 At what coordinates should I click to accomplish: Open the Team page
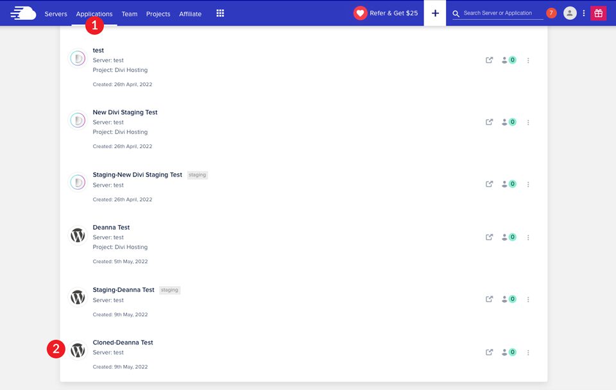pos(130,13)
